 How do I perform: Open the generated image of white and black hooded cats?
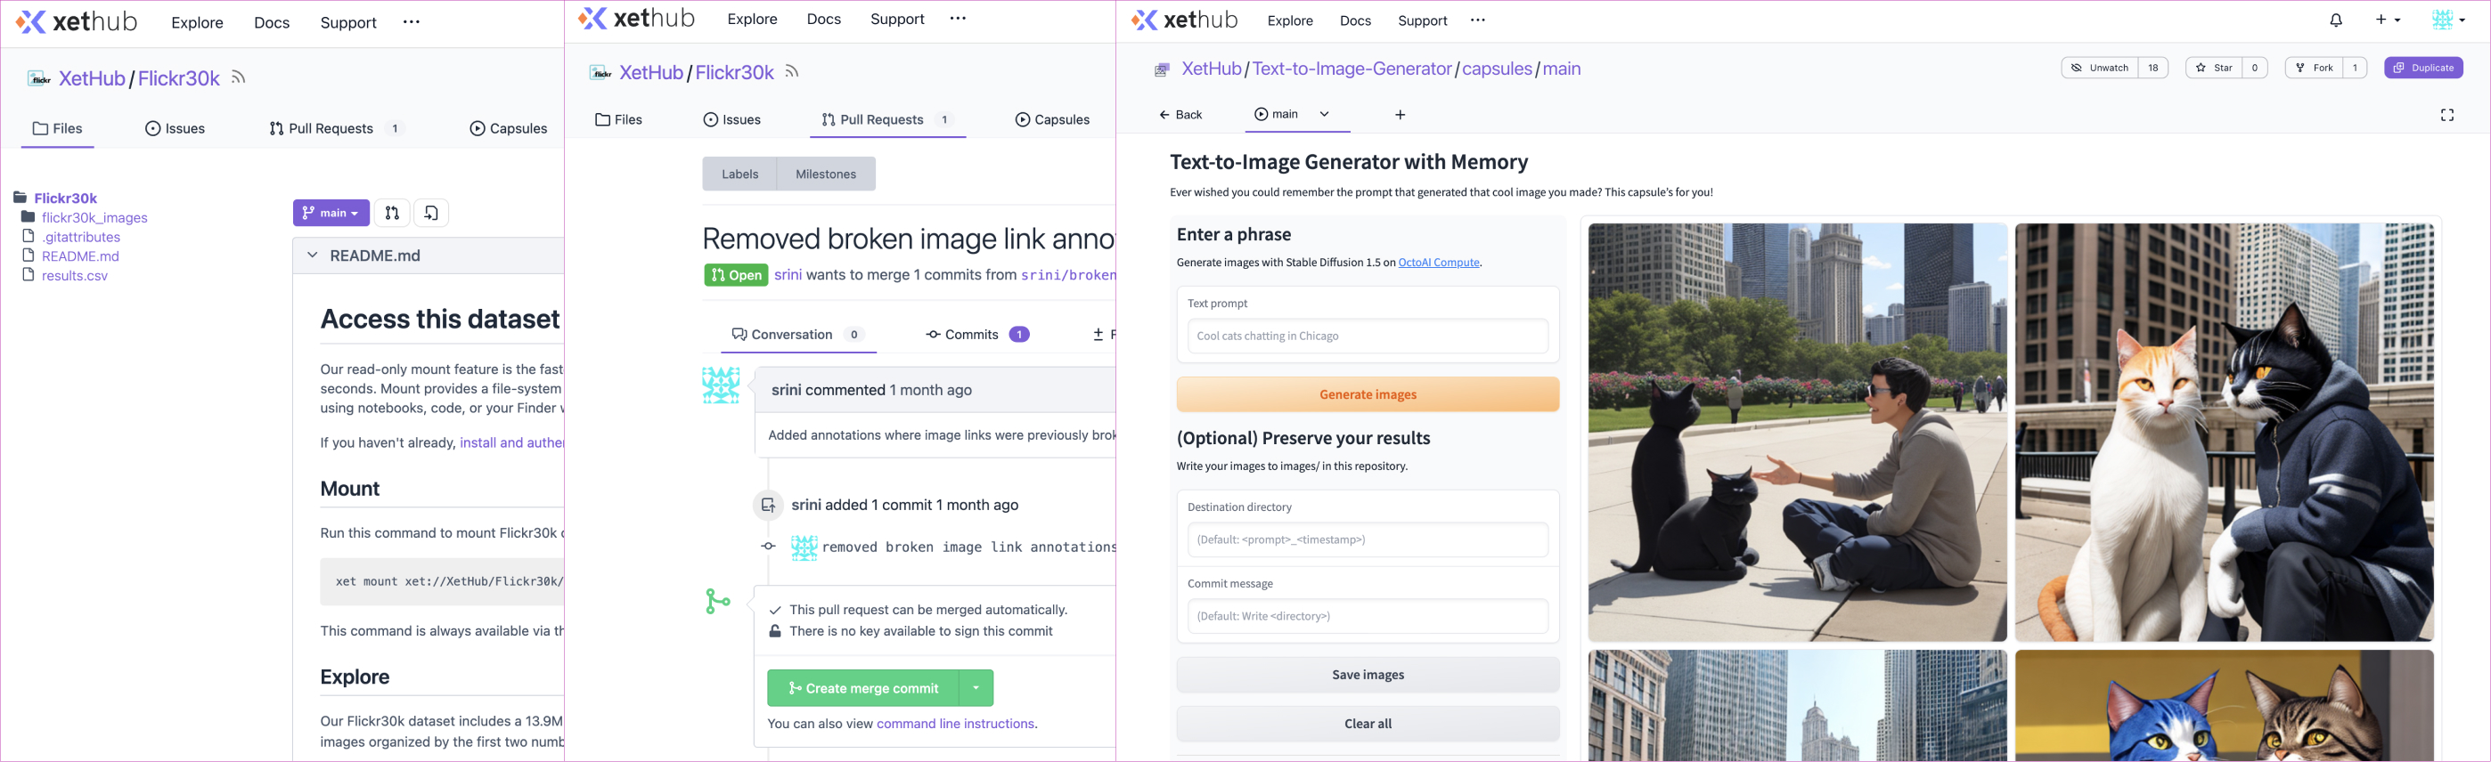tap(2224, 432)
